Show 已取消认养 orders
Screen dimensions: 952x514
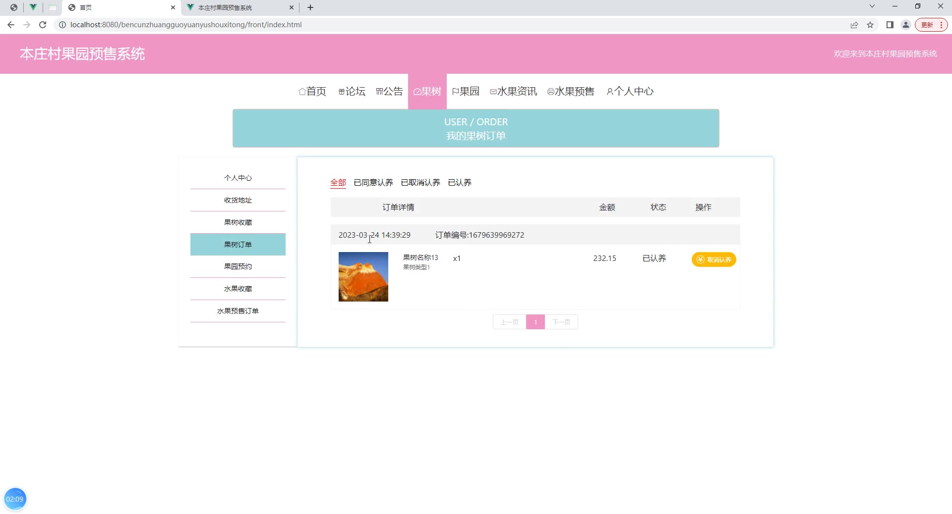(420, 183)
